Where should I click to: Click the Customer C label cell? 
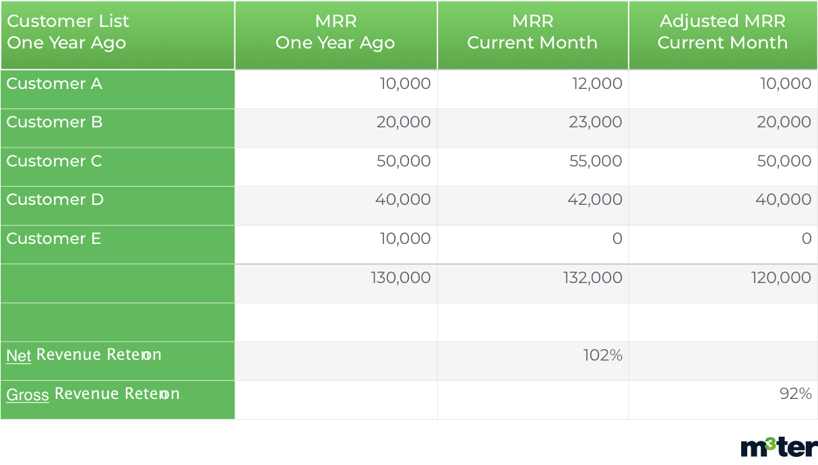[55, 162]
